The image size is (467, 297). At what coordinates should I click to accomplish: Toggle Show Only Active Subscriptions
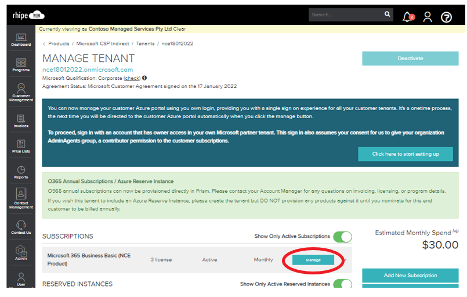coord(342,237)
